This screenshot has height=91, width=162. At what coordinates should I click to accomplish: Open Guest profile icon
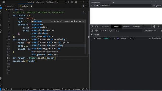pyautogui.click(x=158, y=6)
